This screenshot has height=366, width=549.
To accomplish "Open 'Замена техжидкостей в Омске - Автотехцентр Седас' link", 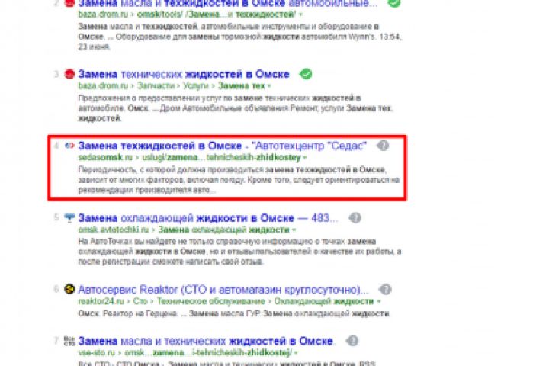I will 223,146.
